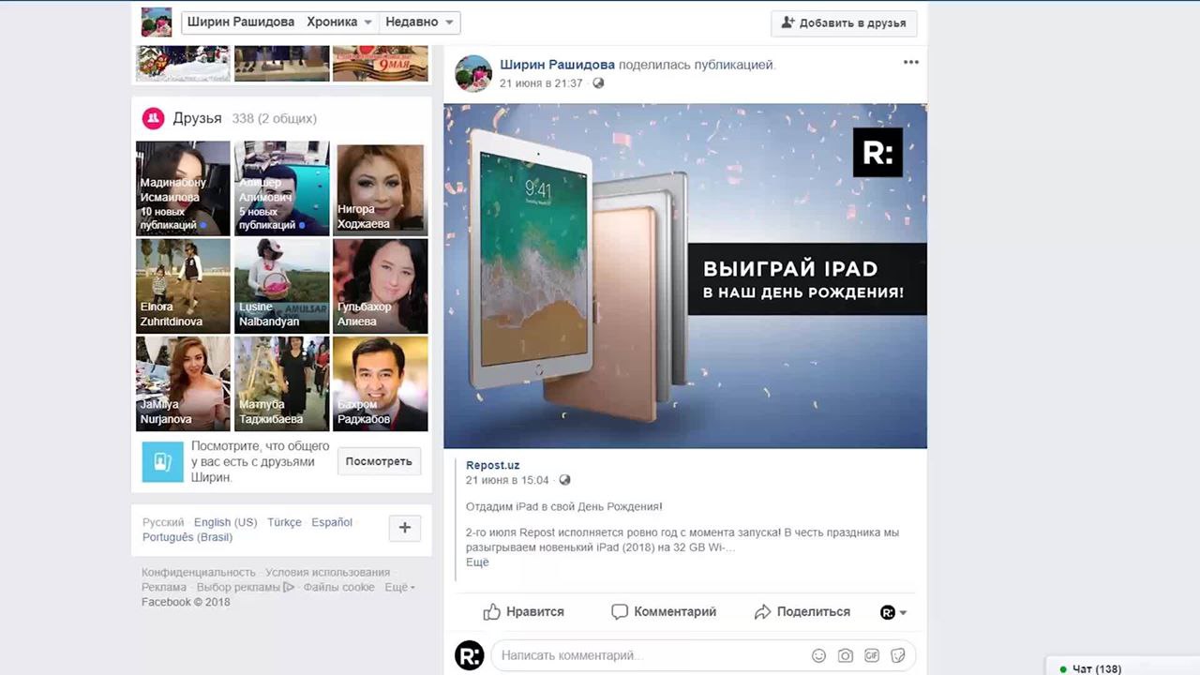1200x675 pixels.
Task: Open friend Бахром Раджабов's tile
Action: tap(380, 383)
